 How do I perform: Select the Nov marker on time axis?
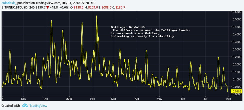click(24, 98)
